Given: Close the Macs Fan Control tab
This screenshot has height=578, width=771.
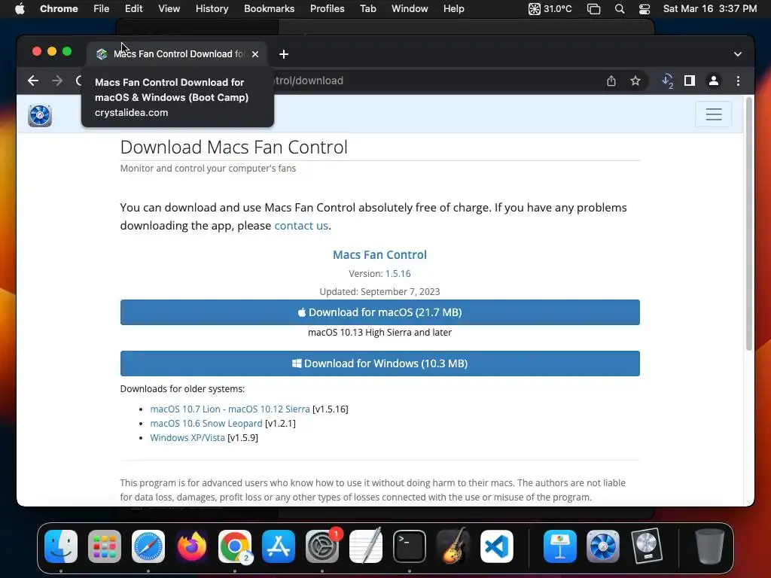Looking at the screenshot, I should 255,54.
